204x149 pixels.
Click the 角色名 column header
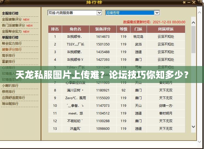point(76,29)
